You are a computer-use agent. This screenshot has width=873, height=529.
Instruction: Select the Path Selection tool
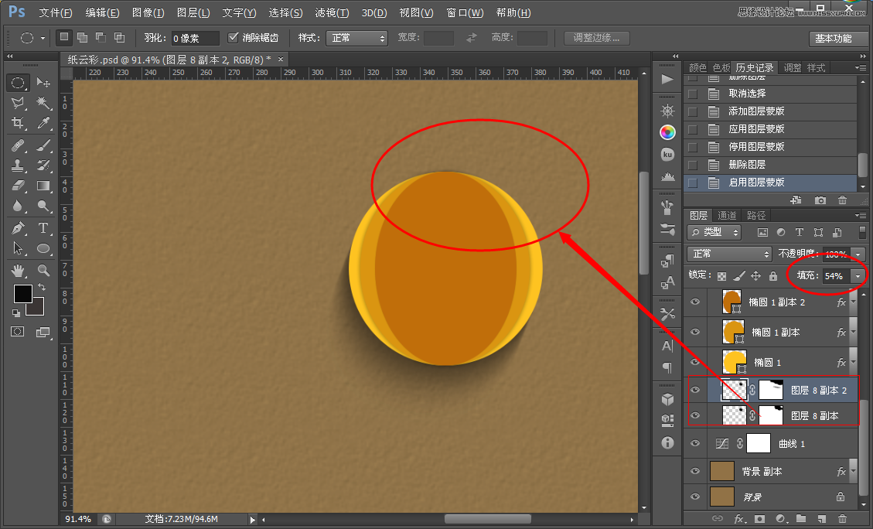pyautogui.click(x=18, y=248)
